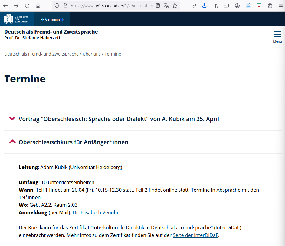285x246 pixels.
Task: Open the extensions puzzle icon
Action: point(270,6)
